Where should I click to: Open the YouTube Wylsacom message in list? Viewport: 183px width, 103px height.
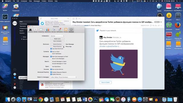55,85
